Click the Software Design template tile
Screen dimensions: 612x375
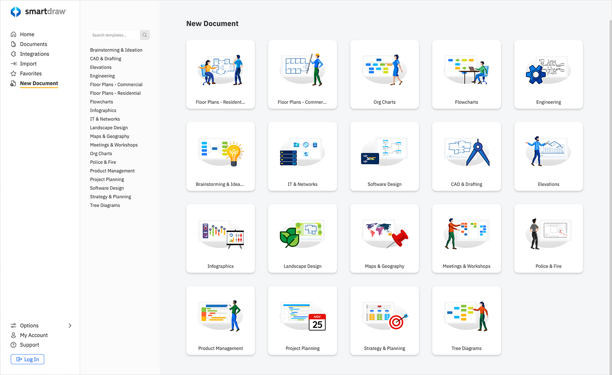(x=384, y=156)
